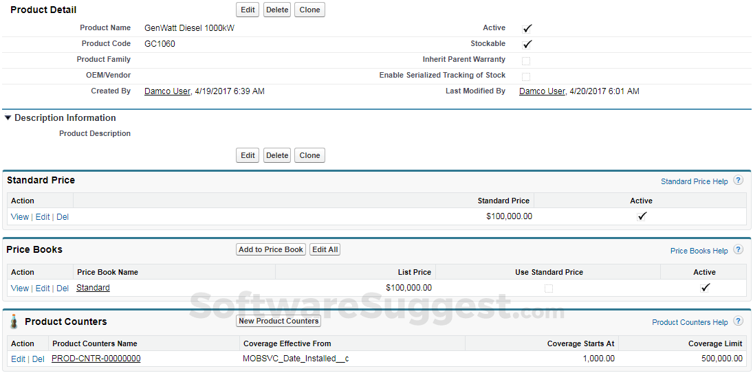Click Add to Price Book button

[x=271, y=250]
